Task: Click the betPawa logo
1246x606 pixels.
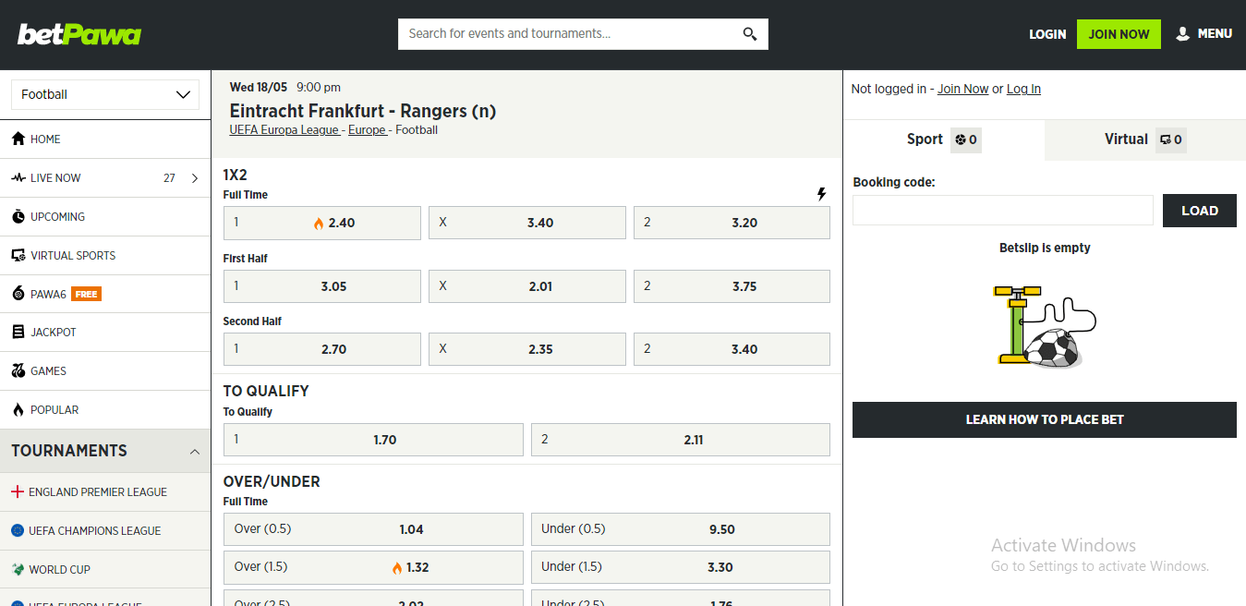Action: 79,34
